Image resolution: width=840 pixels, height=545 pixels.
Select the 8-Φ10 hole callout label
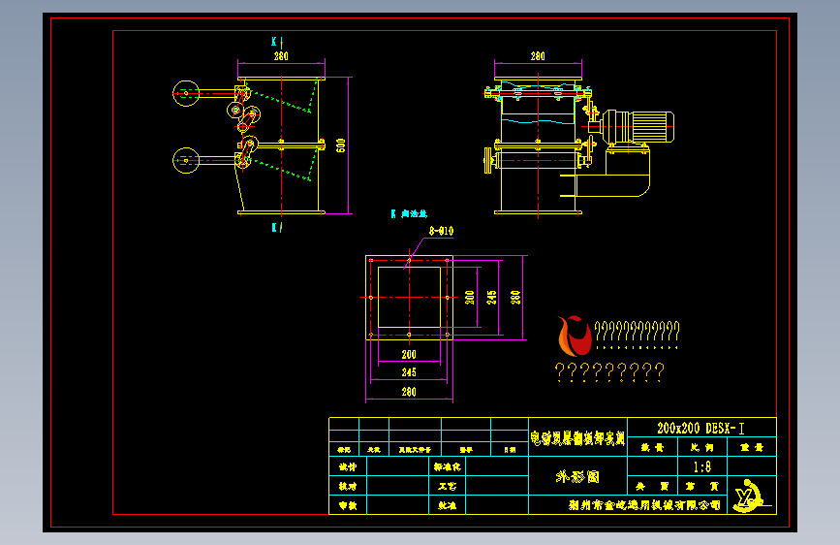442,231
